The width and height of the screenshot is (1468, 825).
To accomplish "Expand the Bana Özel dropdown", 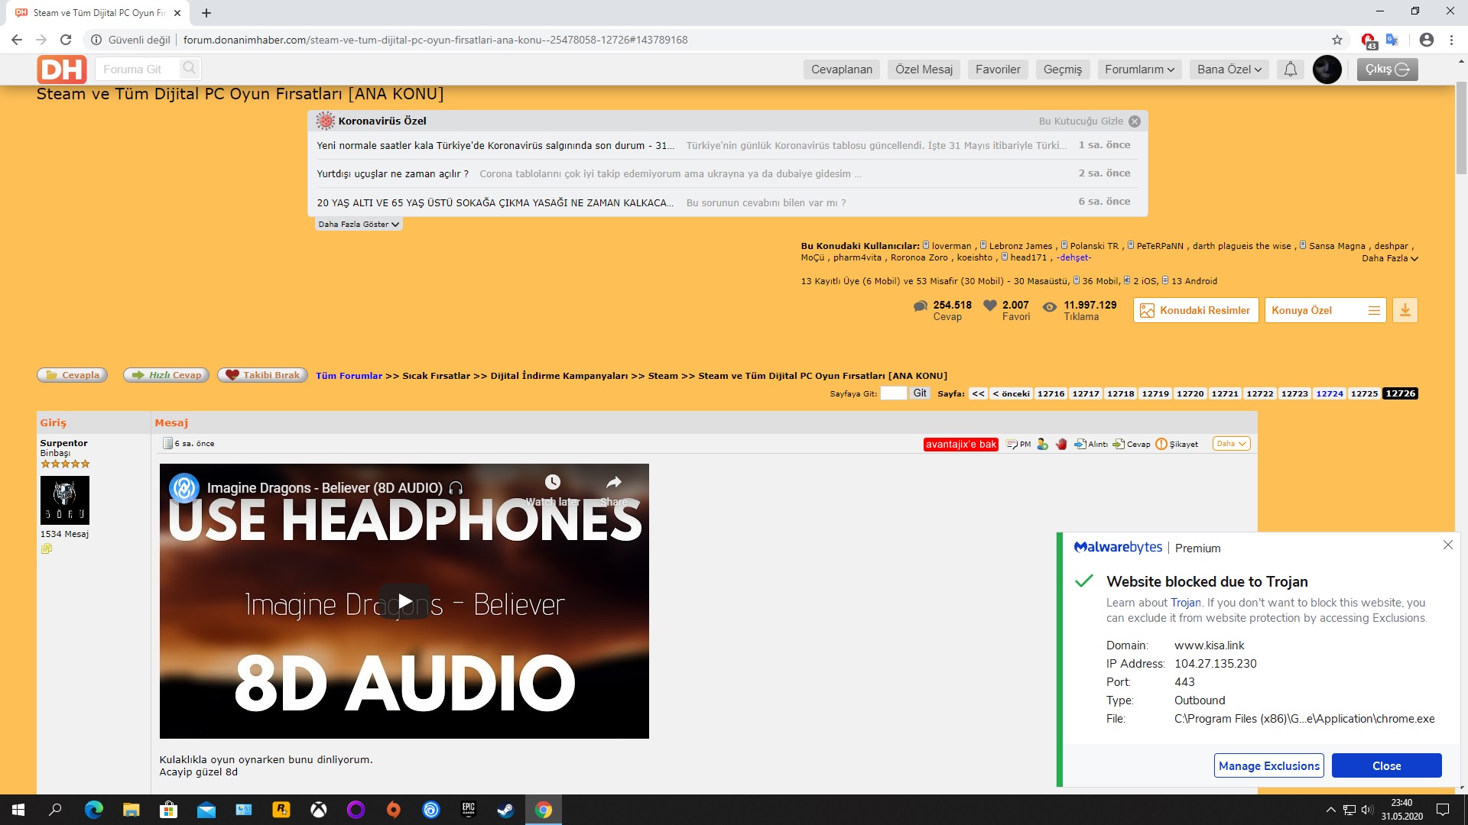I will [x=1229, y=70].
